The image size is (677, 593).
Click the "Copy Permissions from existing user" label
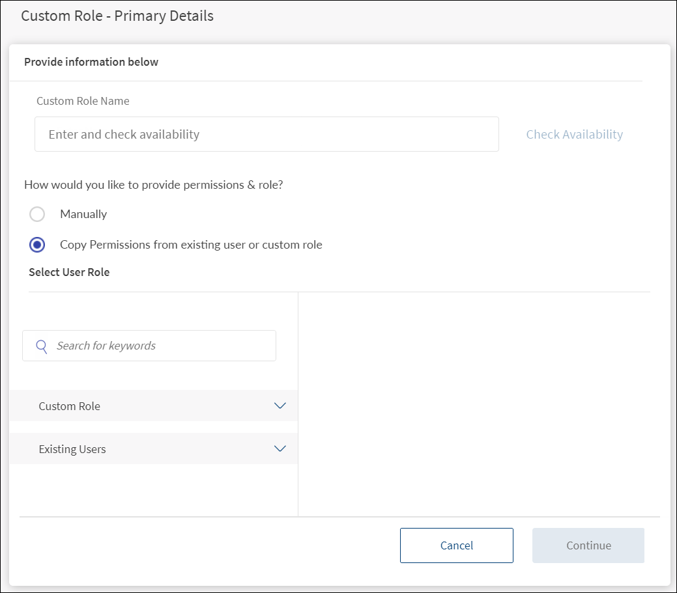(191, 245)
